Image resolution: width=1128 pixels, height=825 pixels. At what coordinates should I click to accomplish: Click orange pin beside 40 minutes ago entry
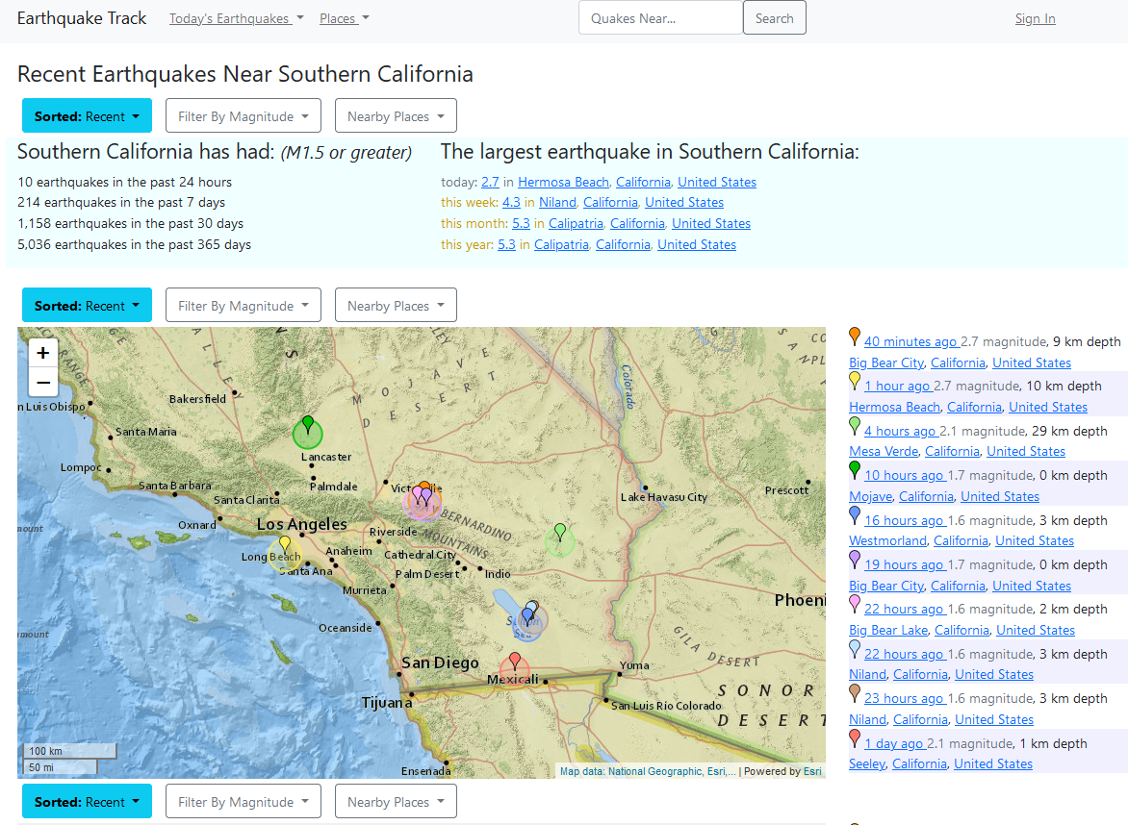tap(855, 336)
